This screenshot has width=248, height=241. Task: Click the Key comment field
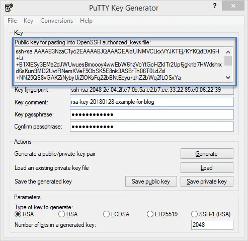(152, 102)
